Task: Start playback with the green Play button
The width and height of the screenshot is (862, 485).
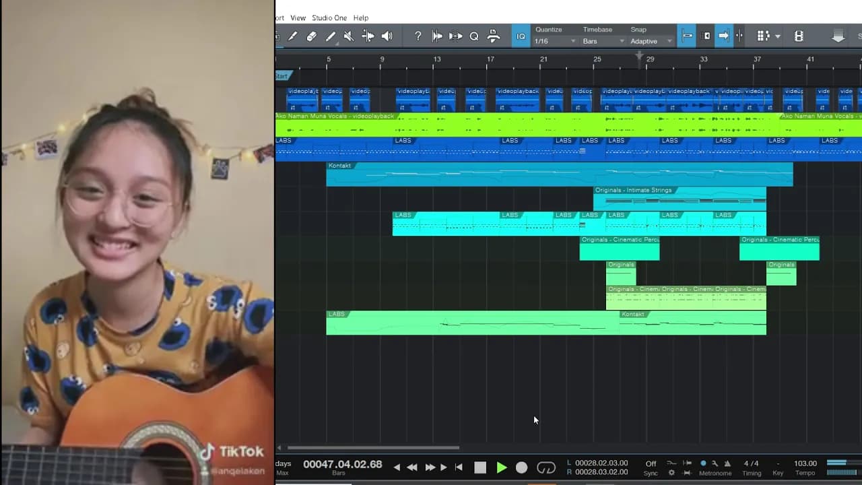Action: click(x=501, y=467)
